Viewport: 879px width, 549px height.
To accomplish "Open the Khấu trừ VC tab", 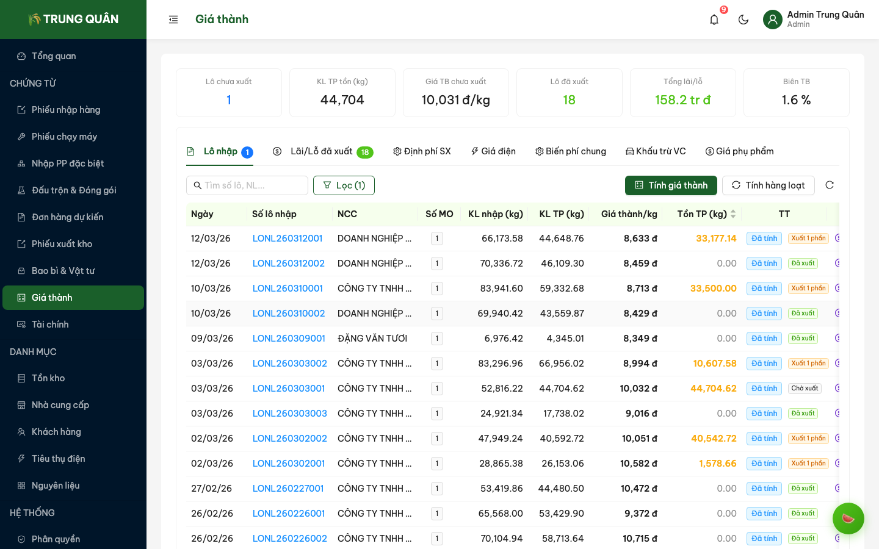I will [656, 151].
